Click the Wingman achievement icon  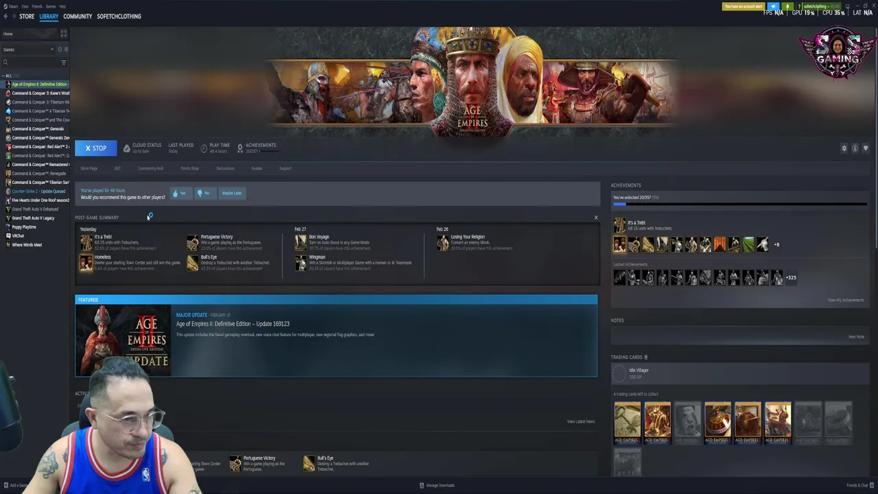300,263
